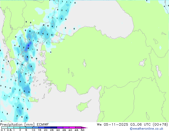Pick the 45–50 mm legend swatch

pos(78,128)
